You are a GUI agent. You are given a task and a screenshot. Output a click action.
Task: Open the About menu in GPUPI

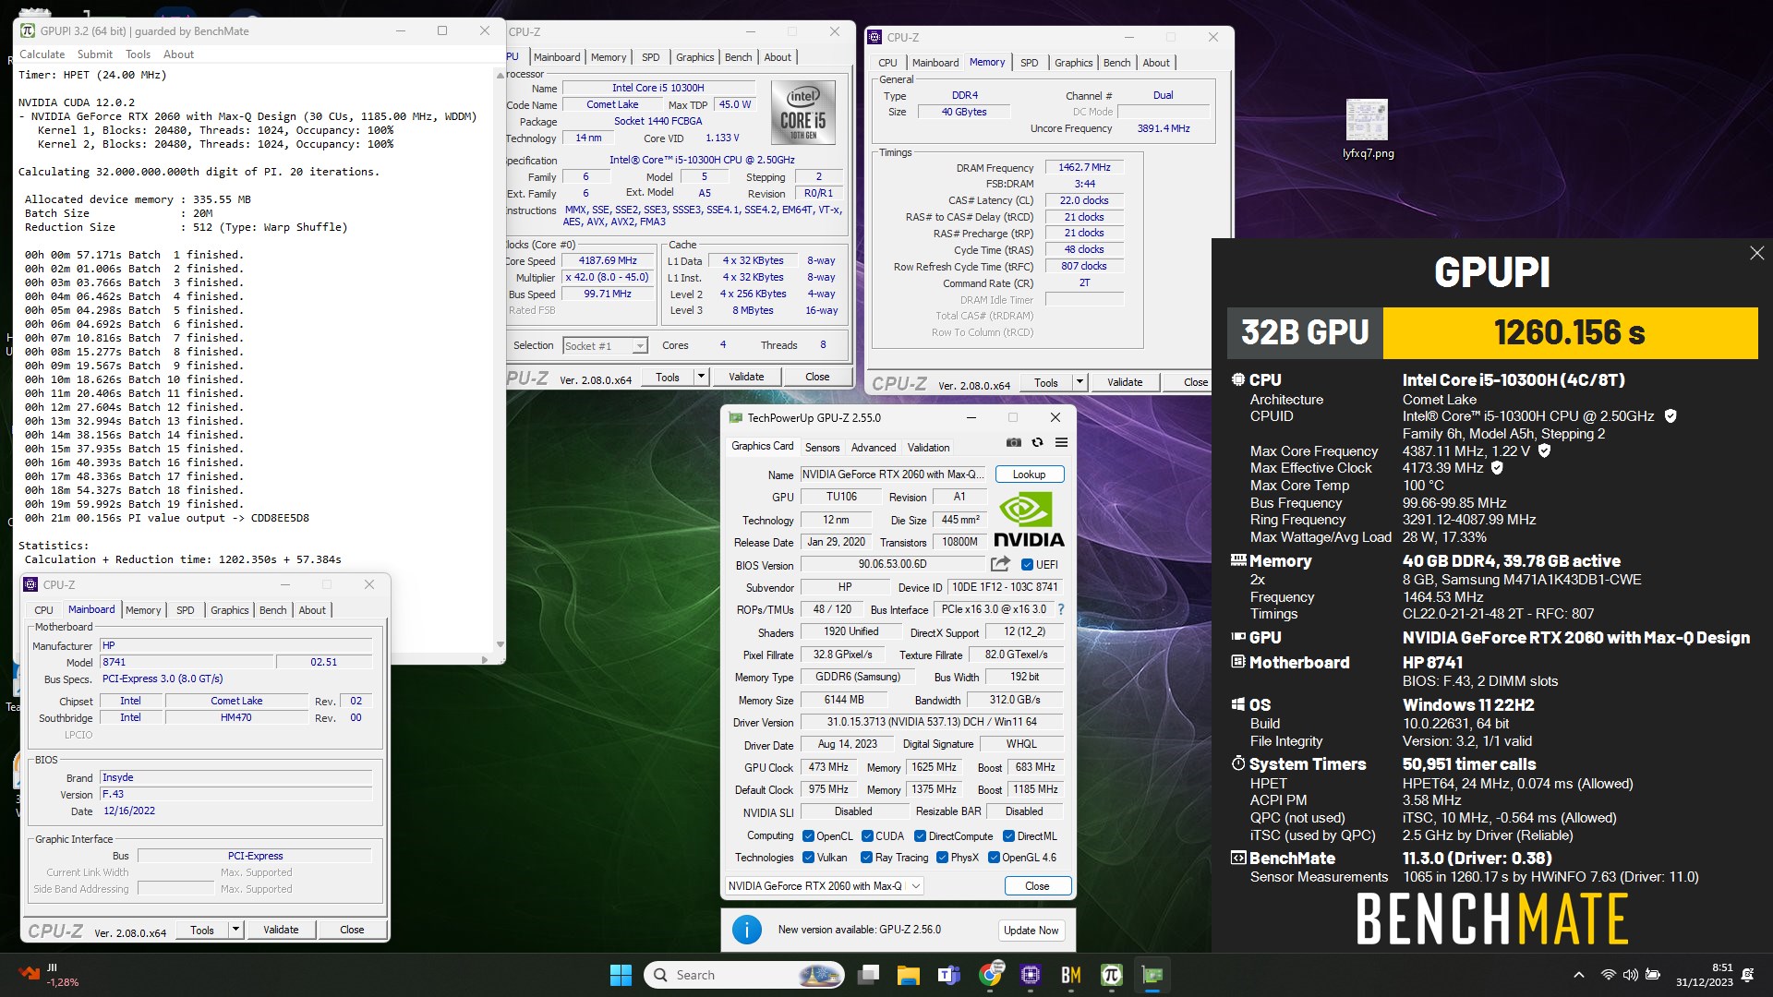[178, 54]
